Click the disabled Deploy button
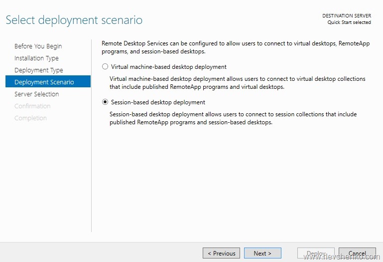The height and width of the screenshot is (262, 383). [x=316, y=253]
